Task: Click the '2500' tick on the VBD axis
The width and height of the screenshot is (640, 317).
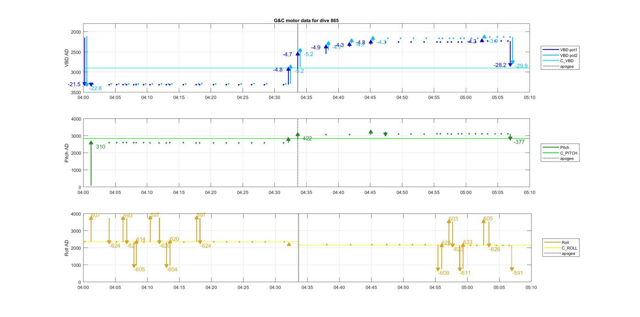Action: point(76,52)
